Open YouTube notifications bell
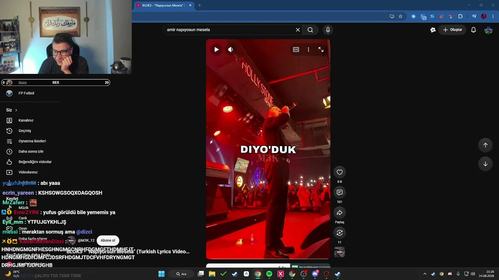 pos(474,30)
